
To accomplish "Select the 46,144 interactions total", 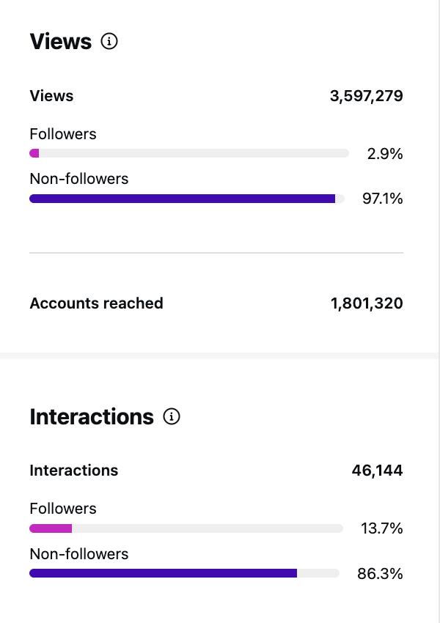I will (377, 471).
